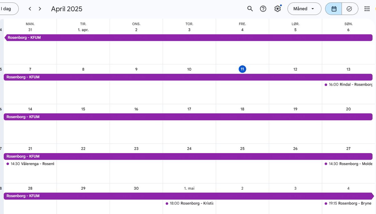Select date number 21
Viewport: 376px width, 214px height.
coord(30,149)
